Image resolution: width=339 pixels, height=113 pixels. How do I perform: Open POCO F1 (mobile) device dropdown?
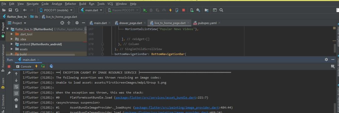point(56,10)
